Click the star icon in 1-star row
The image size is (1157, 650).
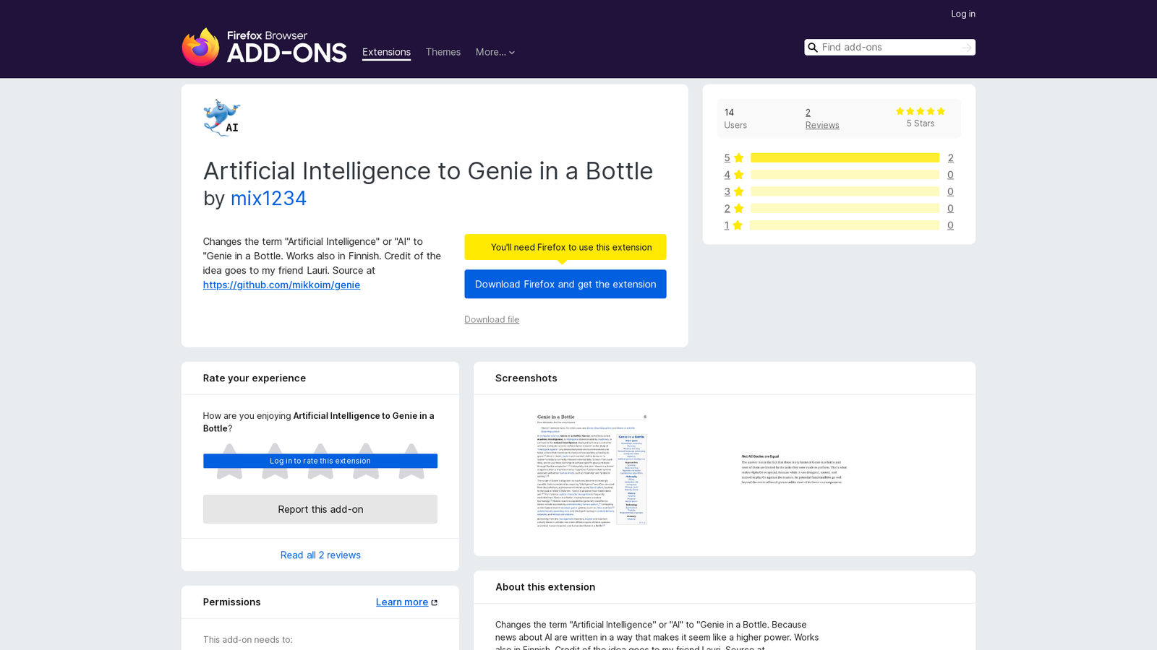pyautogui.click(x=738, y=225)
